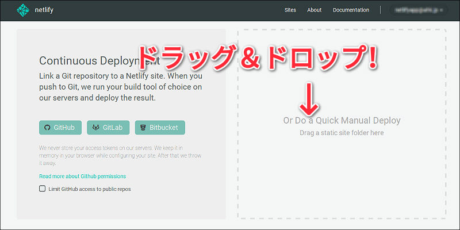Click the Link a Git repository description

pyautogui.click(x=121, y=87)
